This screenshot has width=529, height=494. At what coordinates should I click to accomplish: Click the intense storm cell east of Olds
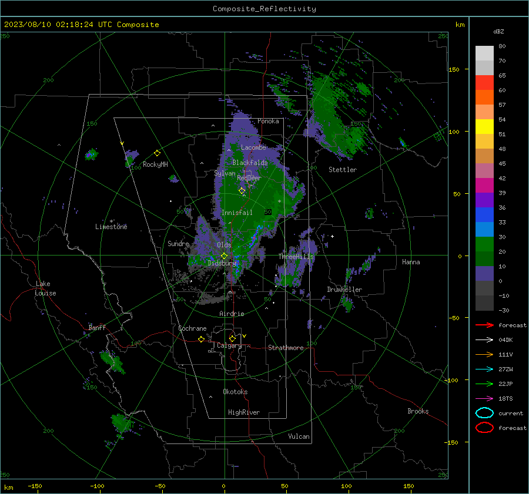coord(256,236)
